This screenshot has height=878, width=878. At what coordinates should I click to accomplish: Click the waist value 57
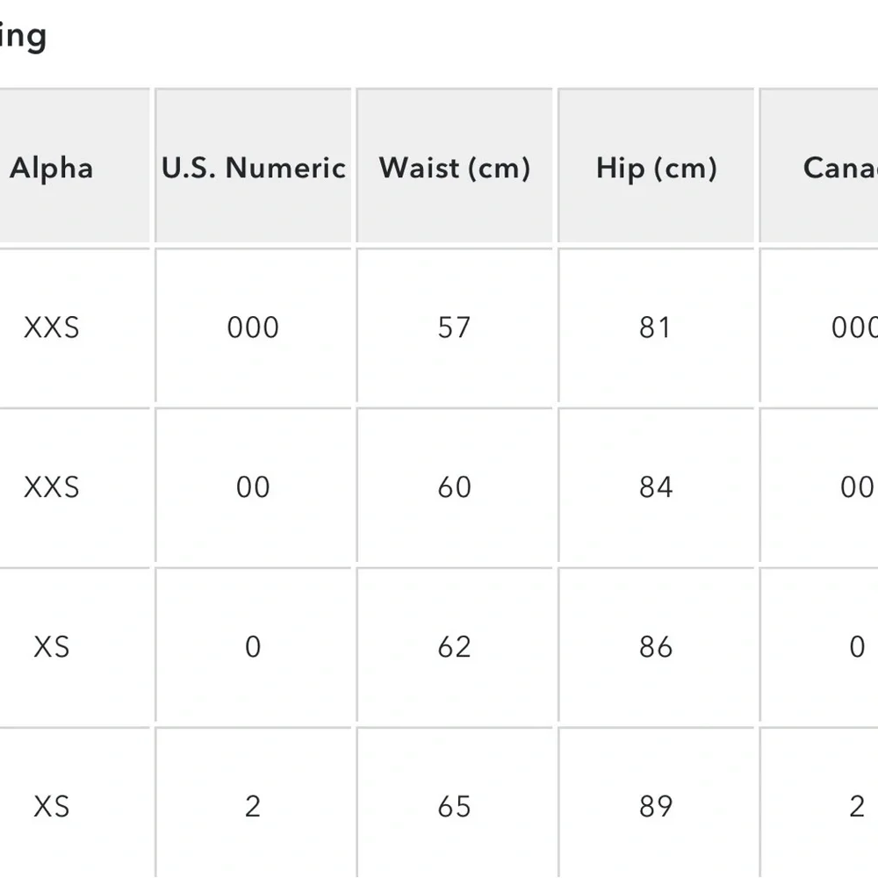click(x=454, y=326)
